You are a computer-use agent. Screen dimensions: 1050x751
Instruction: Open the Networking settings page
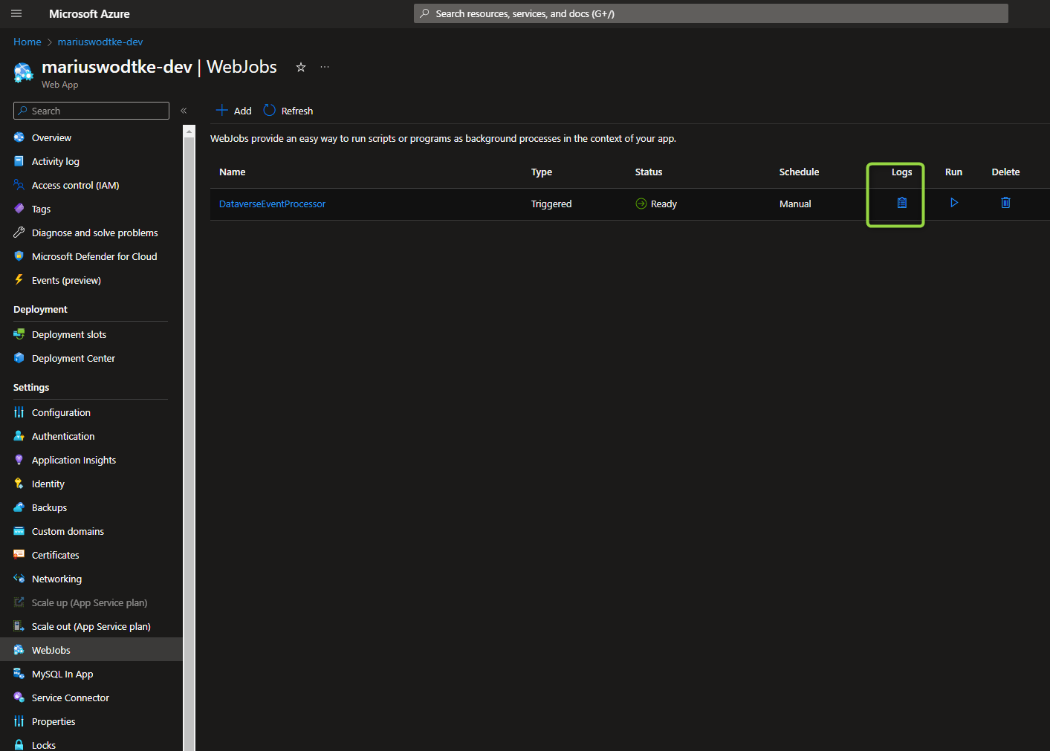(56, 579)
